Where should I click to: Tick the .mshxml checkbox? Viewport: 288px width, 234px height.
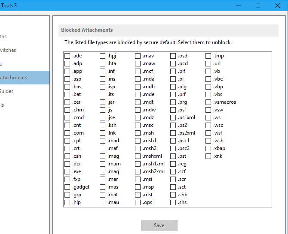pyautogui.click(x=138, y=156)
